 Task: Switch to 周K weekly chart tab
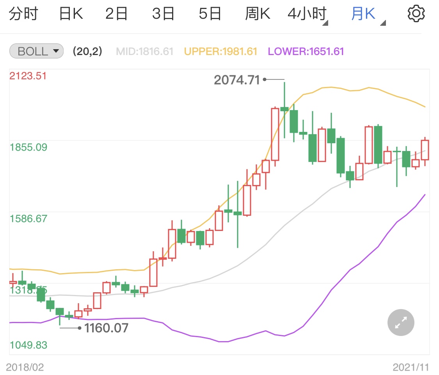click(x=258, y=14)
